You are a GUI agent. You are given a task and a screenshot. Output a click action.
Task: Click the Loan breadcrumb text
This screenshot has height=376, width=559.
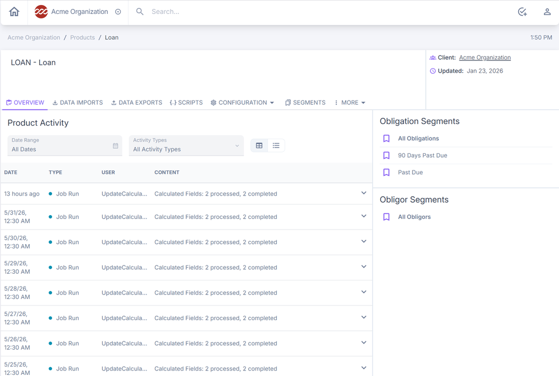click(x=112, y=37)
